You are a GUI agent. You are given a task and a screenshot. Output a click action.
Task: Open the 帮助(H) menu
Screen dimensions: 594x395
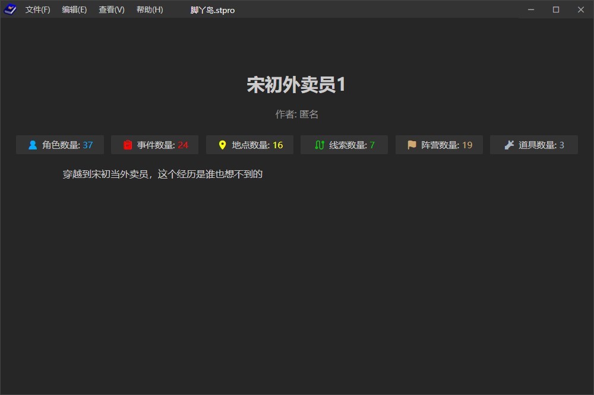tap(150, 9)
